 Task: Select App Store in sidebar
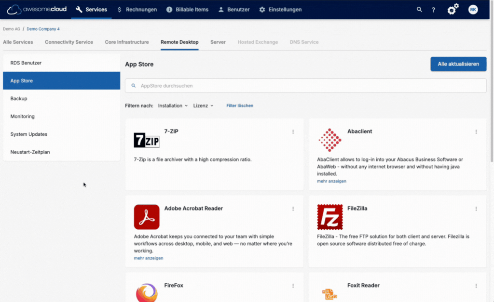pyautogui.click(x=61, y=80)
